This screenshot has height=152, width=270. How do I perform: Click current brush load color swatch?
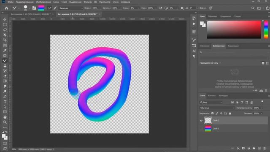click(41, 8)
